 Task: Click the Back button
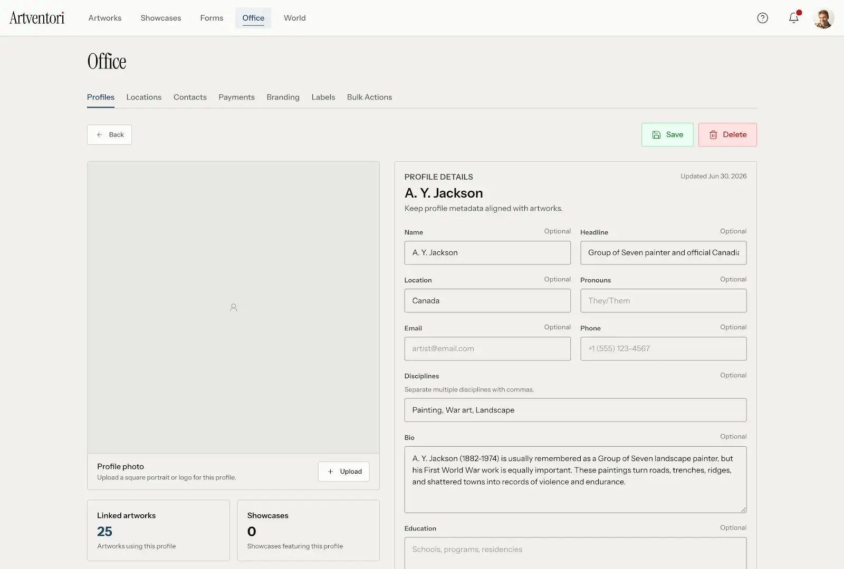(x=109, y=135)
